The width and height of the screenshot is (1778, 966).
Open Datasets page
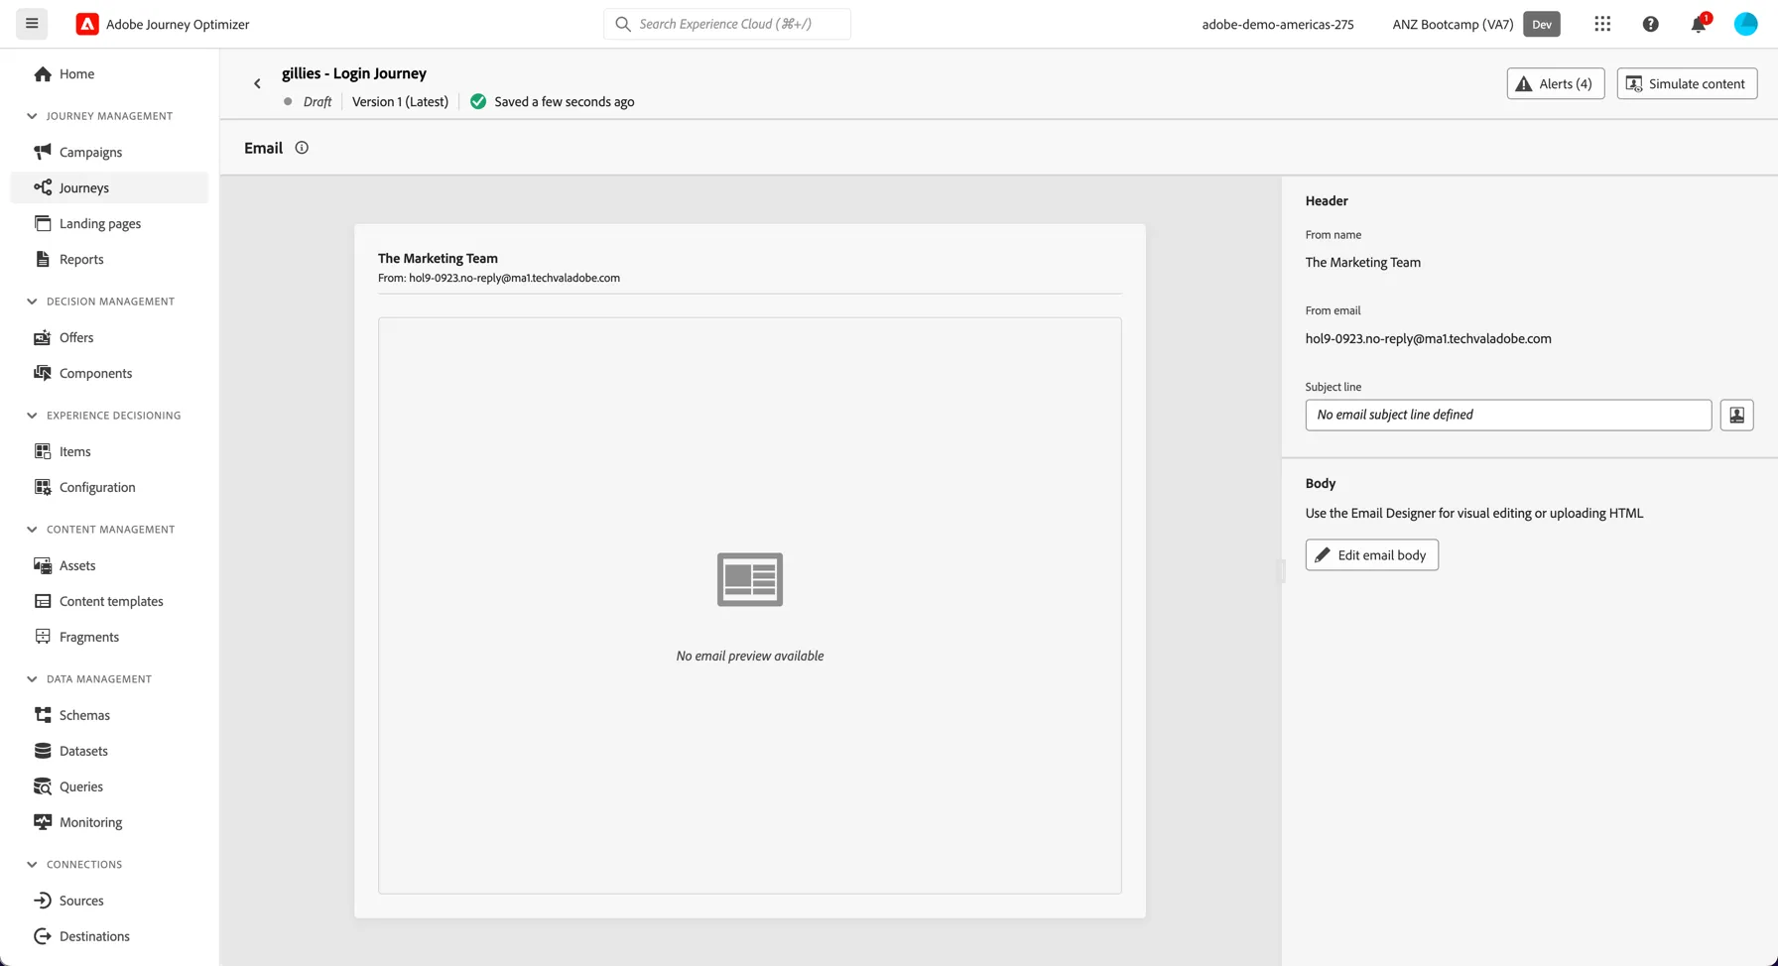pos(109,751)
